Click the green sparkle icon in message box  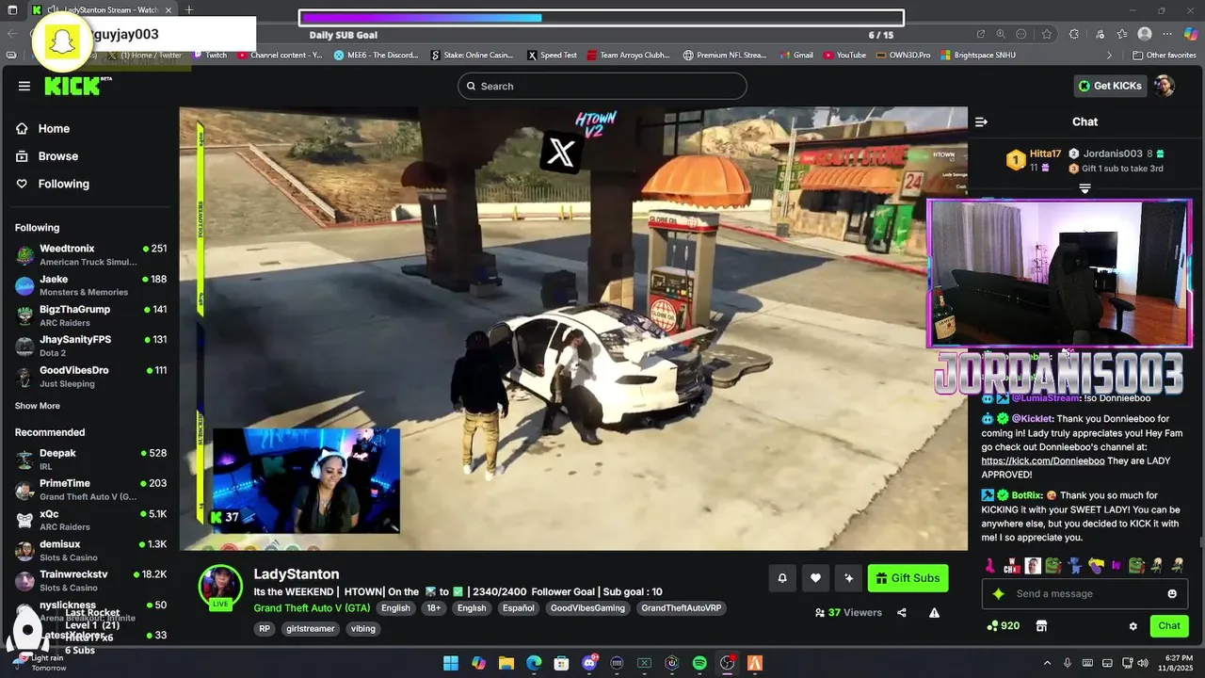click(x=999, y=594)
